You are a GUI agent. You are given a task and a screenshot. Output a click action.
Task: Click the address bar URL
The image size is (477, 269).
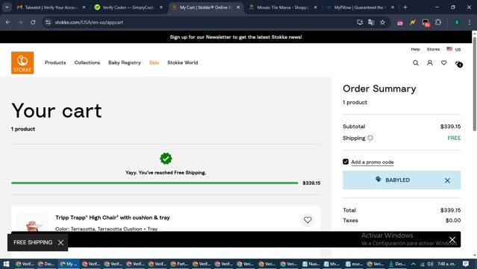[x=89, y=22]
